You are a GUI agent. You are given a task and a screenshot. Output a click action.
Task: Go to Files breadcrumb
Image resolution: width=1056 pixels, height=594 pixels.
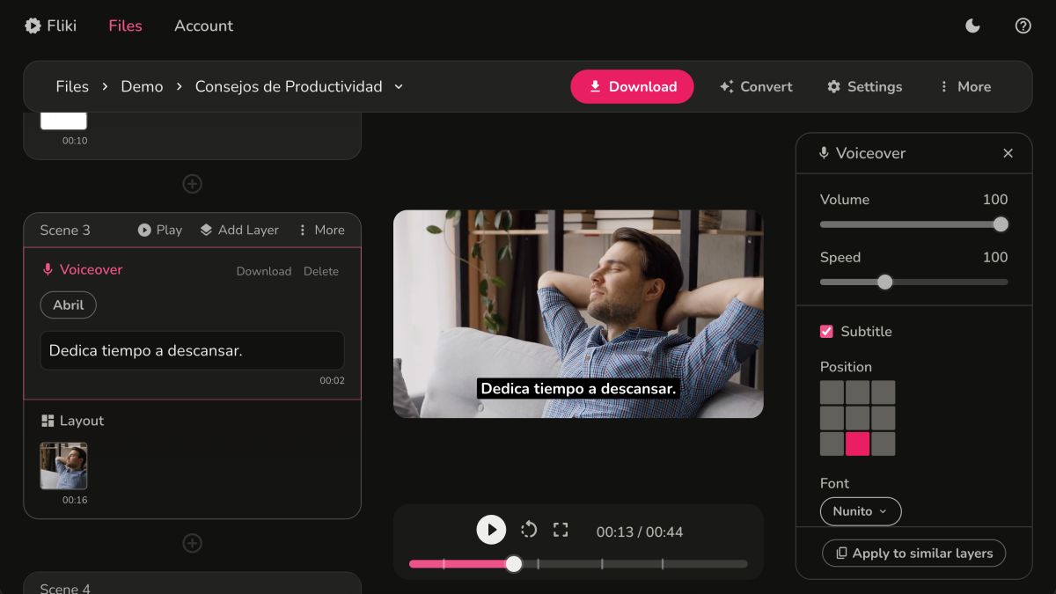pos(72,86)
